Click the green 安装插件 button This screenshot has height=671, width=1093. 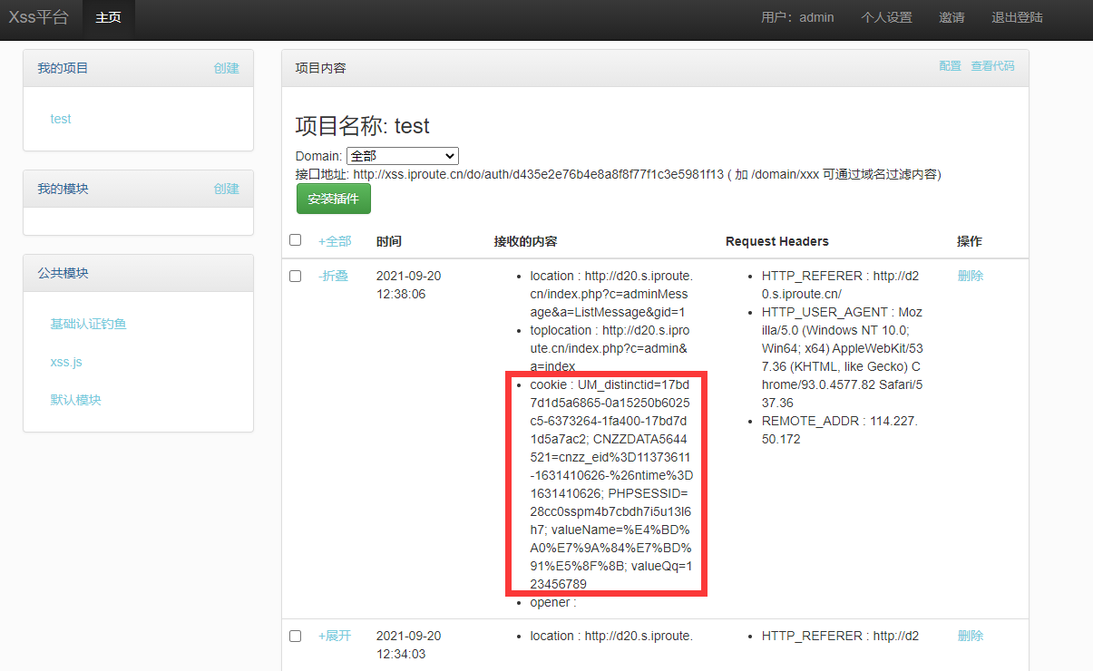333,199
